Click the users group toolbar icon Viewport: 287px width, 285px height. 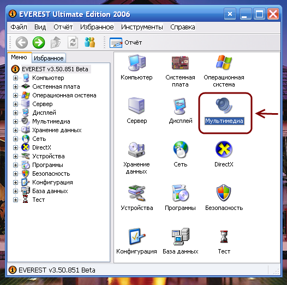pyautogui.click(x=90, y=42)
